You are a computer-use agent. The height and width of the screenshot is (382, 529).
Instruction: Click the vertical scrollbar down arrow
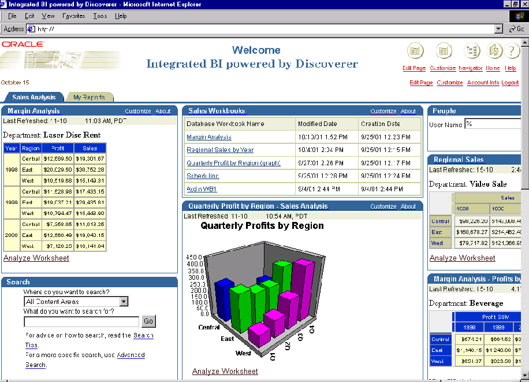[x=525, y=375]
